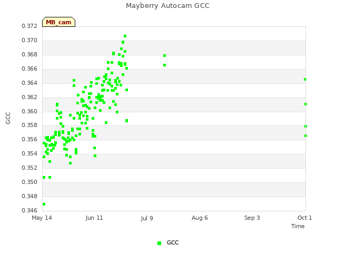Screen dimensions: 337x253
Task: Click the 0.350 y-axis tick label
Action: tap(29, 182)
